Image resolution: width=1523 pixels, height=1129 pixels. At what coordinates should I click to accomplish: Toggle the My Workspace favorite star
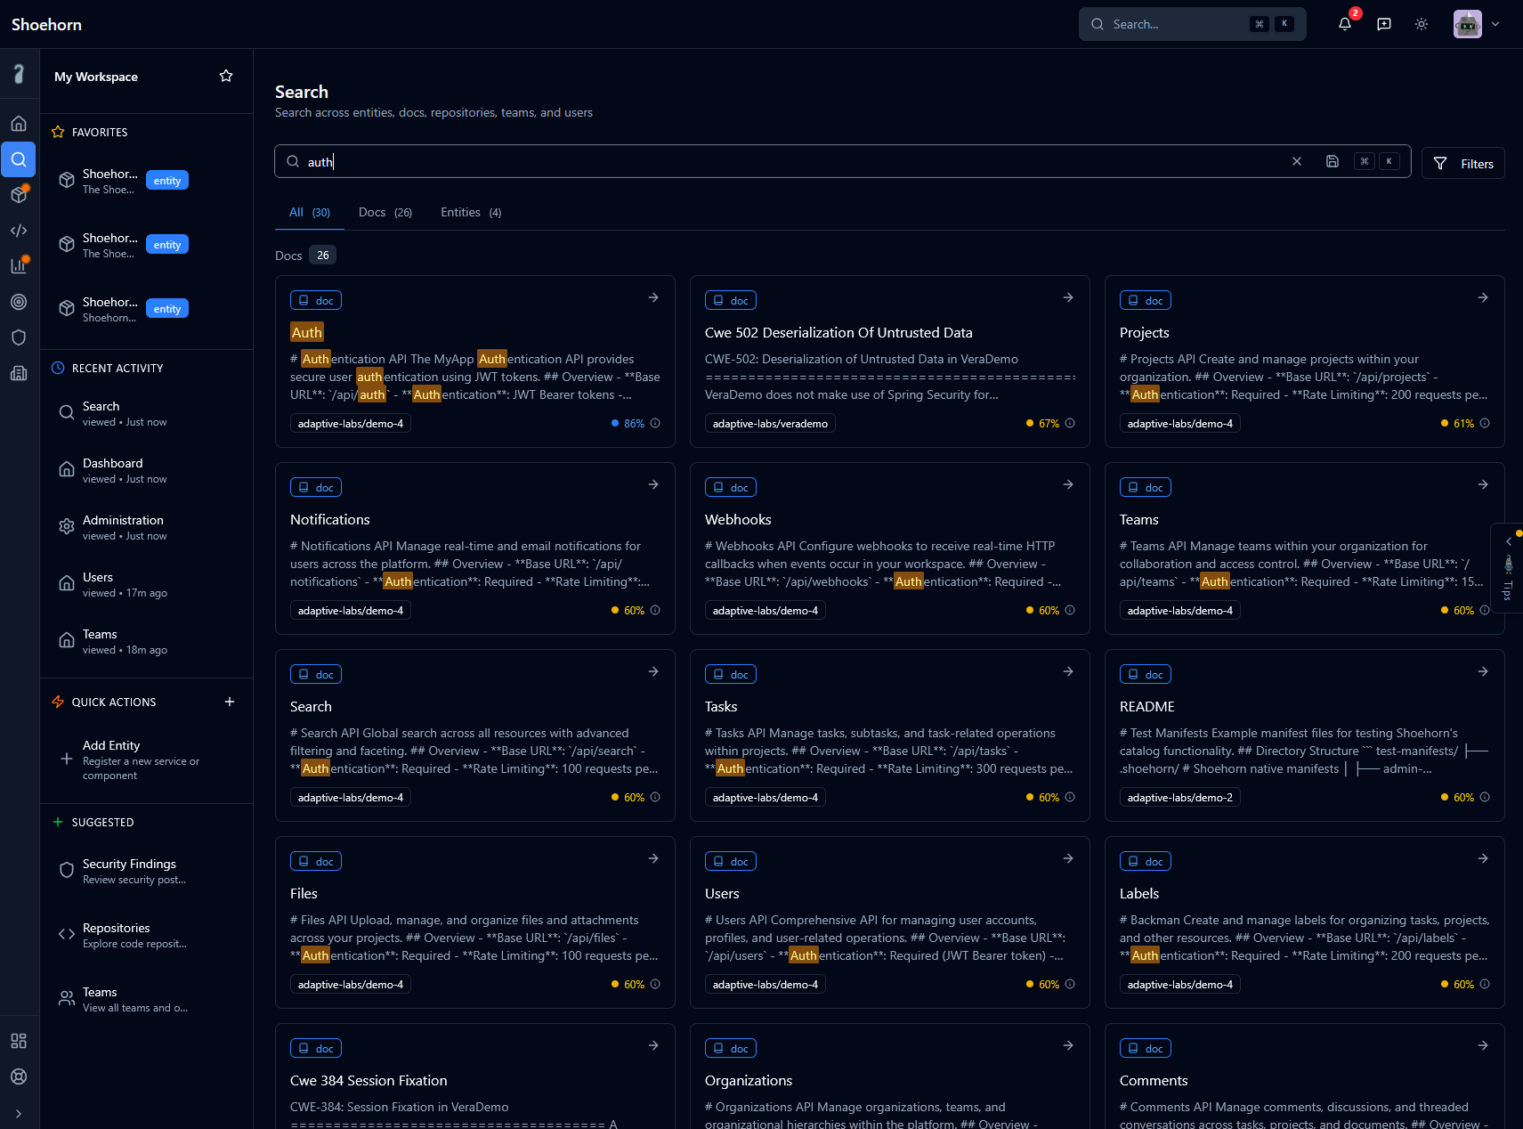pos(226,77)
